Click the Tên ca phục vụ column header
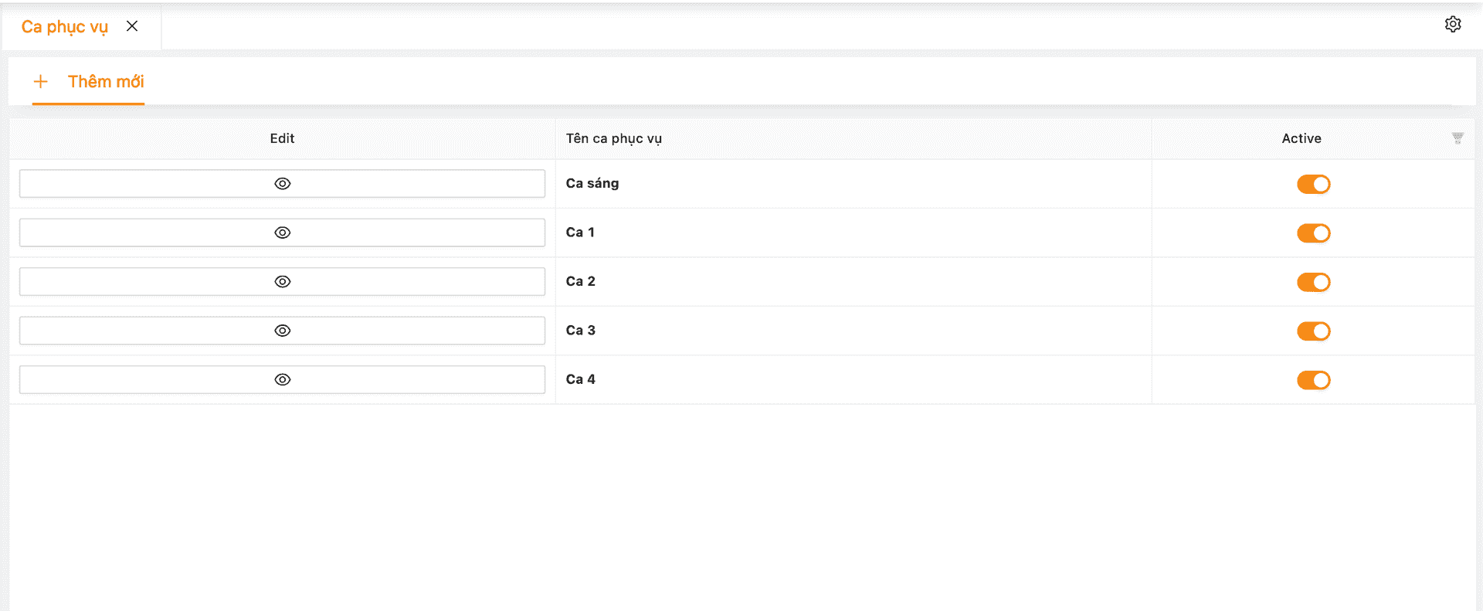 pyautogui.click(x=614, y=139)
